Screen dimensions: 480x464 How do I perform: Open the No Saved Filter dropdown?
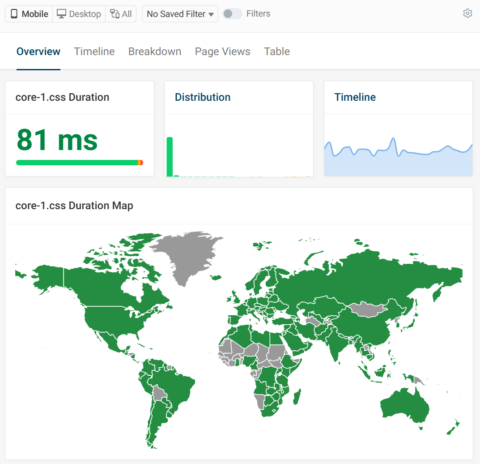coord(179,14)
